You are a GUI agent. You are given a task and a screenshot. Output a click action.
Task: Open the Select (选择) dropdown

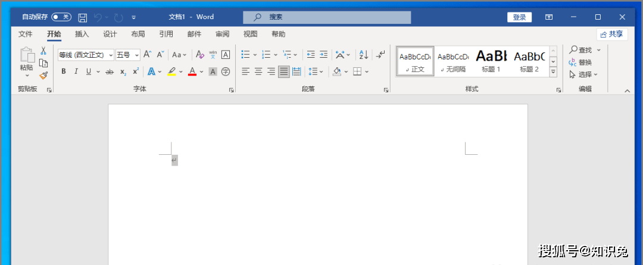click(583, 74)
